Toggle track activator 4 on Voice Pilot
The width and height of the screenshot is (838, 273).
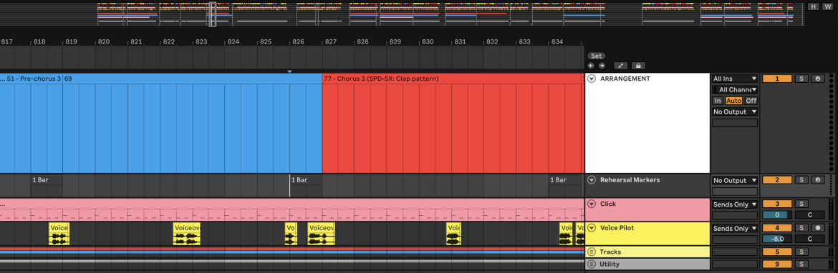click(776, 228)
